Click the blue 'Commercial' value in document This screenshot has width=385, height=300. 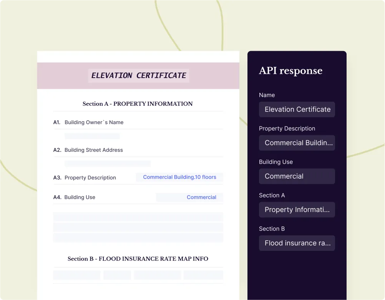point(201,197)
